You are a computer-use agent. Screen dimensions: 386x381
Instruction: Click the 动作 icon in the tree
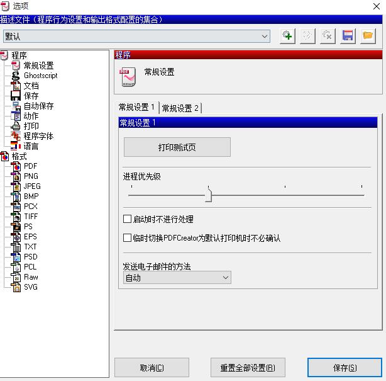[16, 116]
